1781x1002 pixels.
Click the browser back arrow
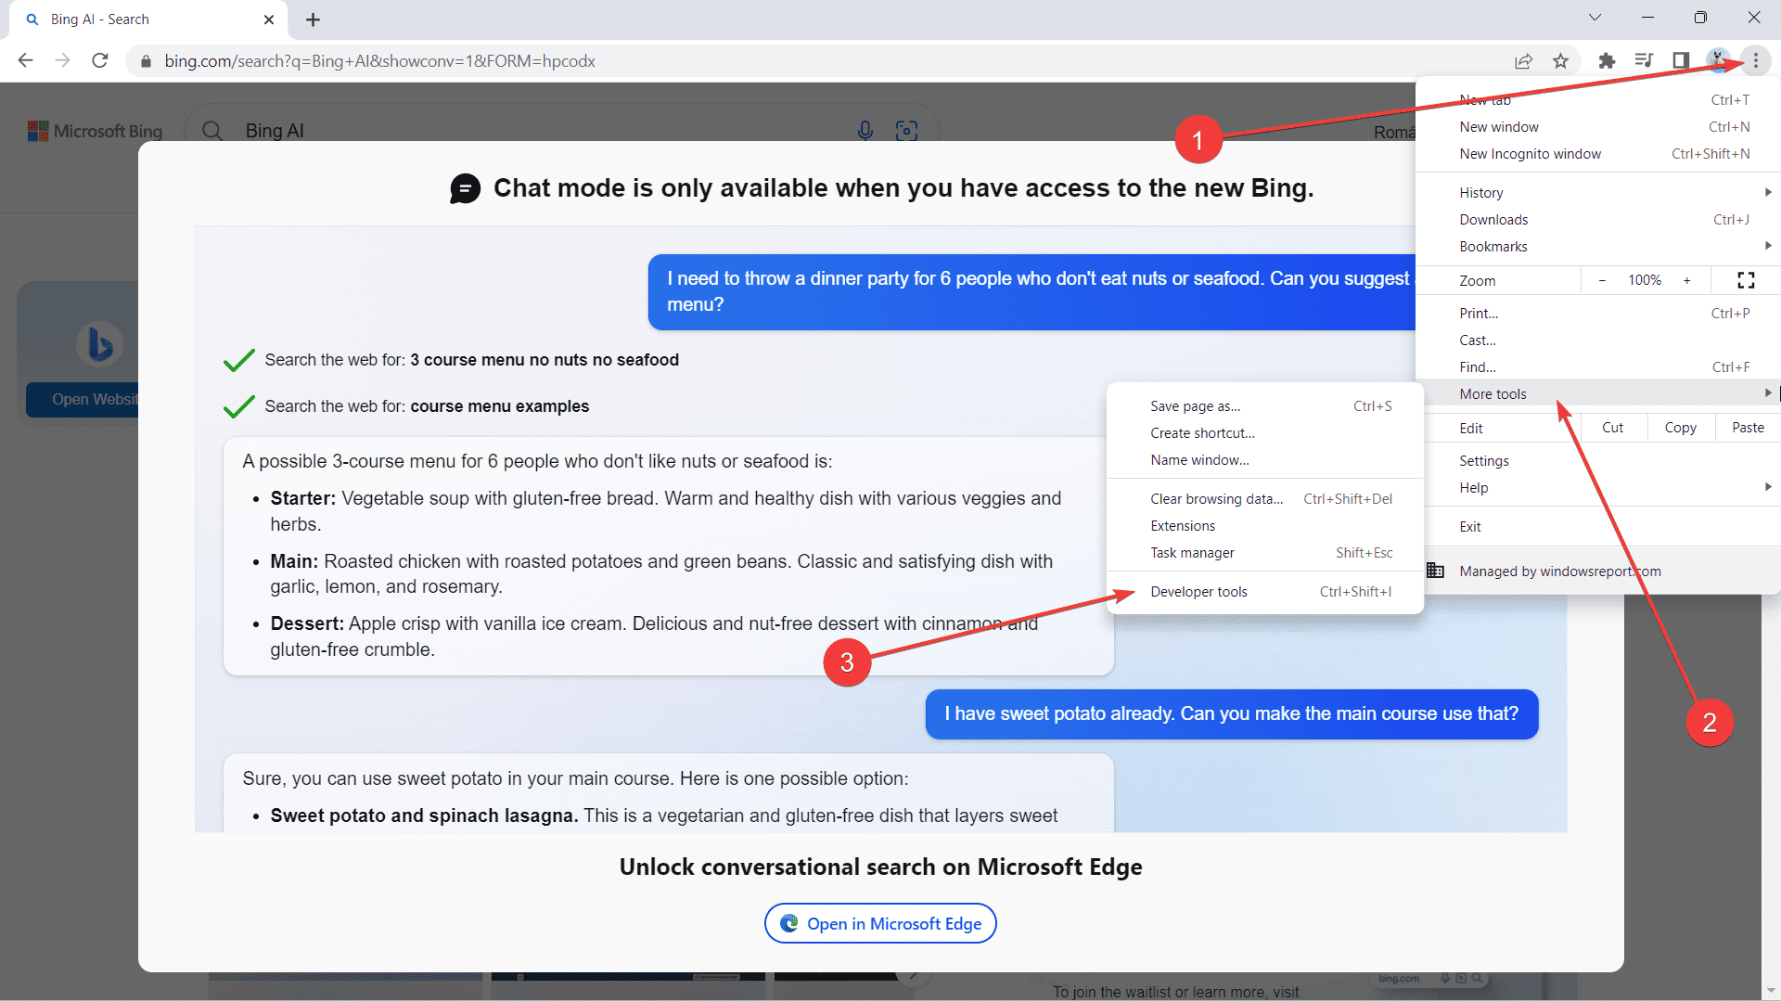pyautogui.click(x=25, y=60)
